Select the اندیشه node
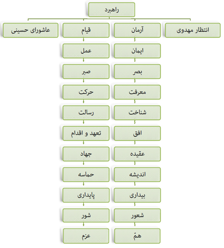 point(137,175)
